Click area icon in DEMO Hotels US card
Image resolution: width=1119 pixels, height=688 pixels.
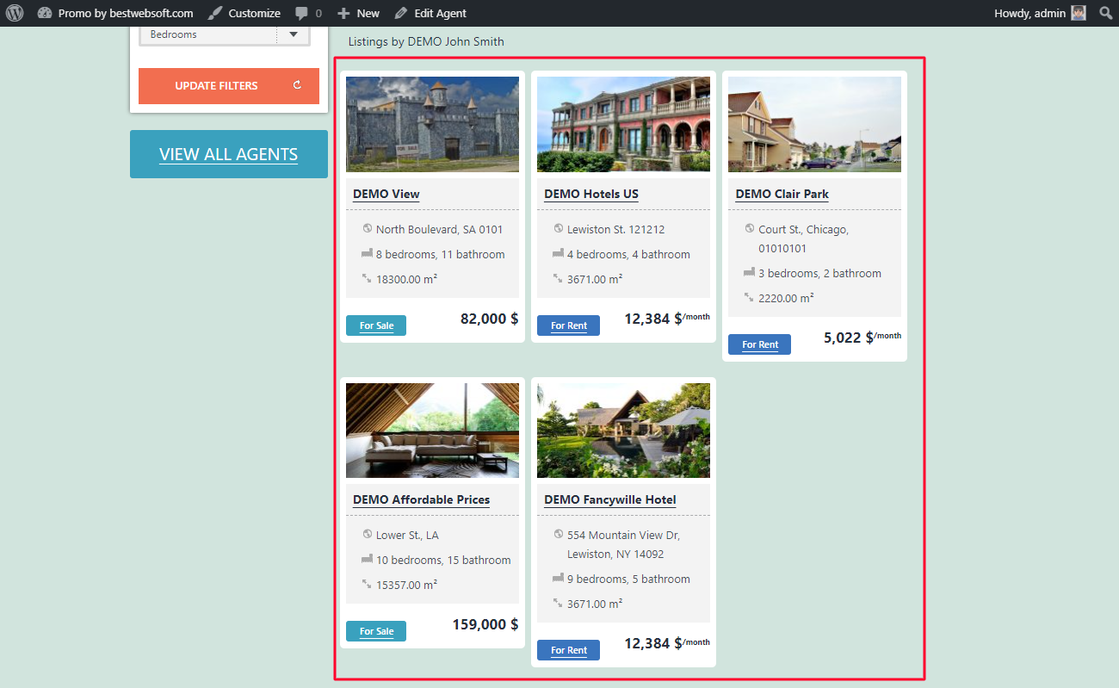tap(558, 278)
